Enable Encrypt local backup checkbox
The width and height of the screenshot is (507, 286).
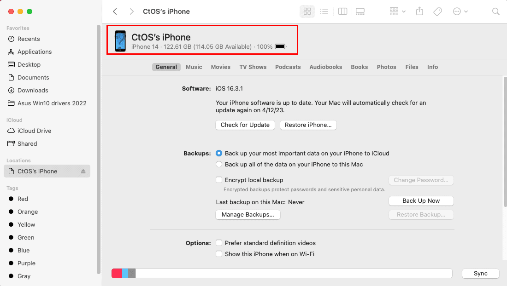click(219, 180)
